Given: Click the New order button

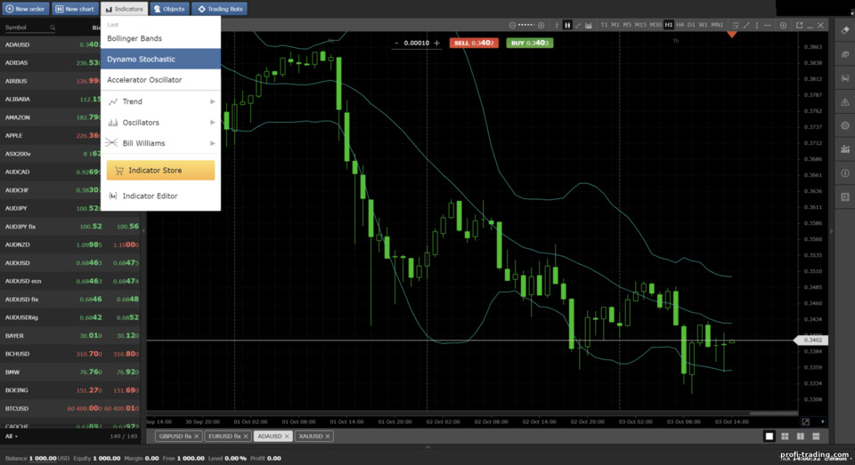Looking at the screenshot, I should [25, 9].
